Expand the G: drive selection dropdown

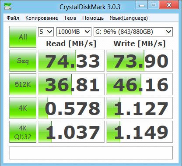(133, 32)
